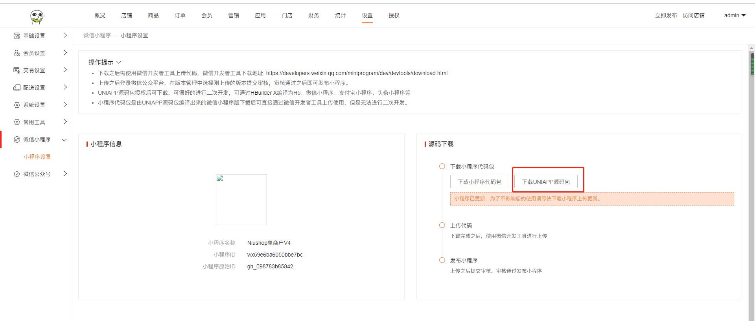The image size is (755, 321).
Task: Click the 小程序设置 breadcrumb text
Action: (x=134, y=35)
